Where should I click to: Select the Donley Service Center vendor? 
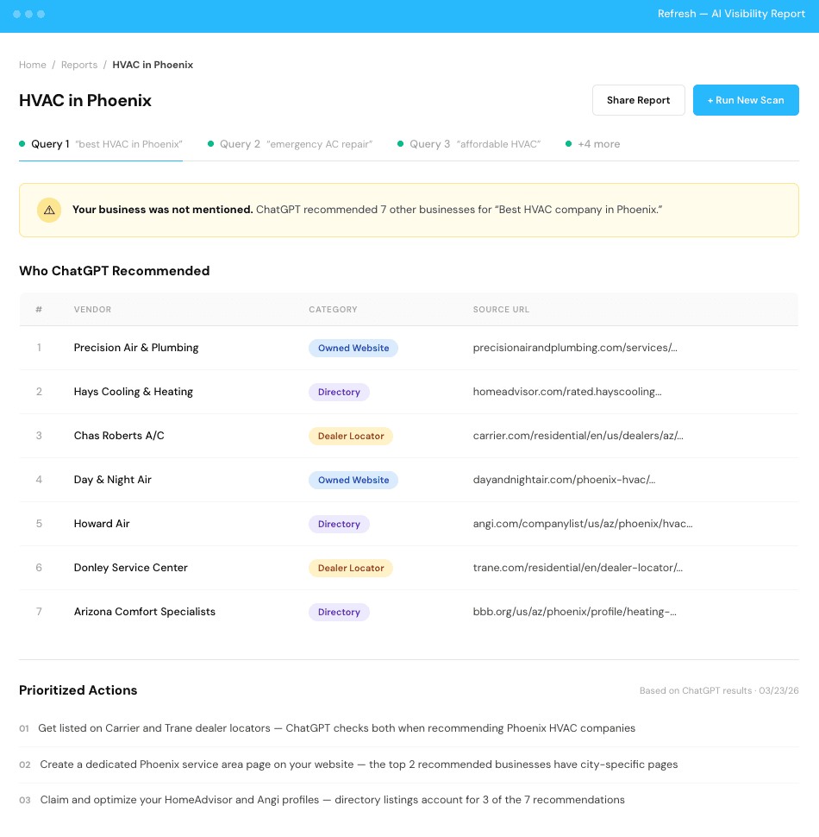click(x=131, y=568)
